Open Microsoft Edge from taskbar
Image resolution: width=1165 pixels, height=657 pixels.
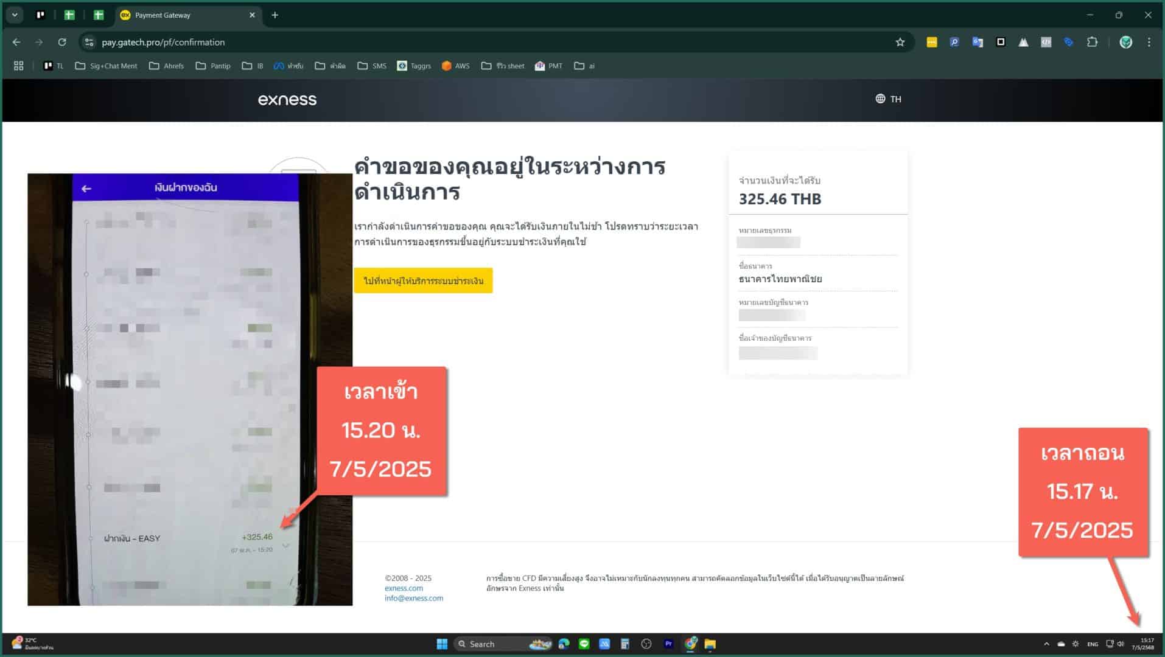pos(564,644)
